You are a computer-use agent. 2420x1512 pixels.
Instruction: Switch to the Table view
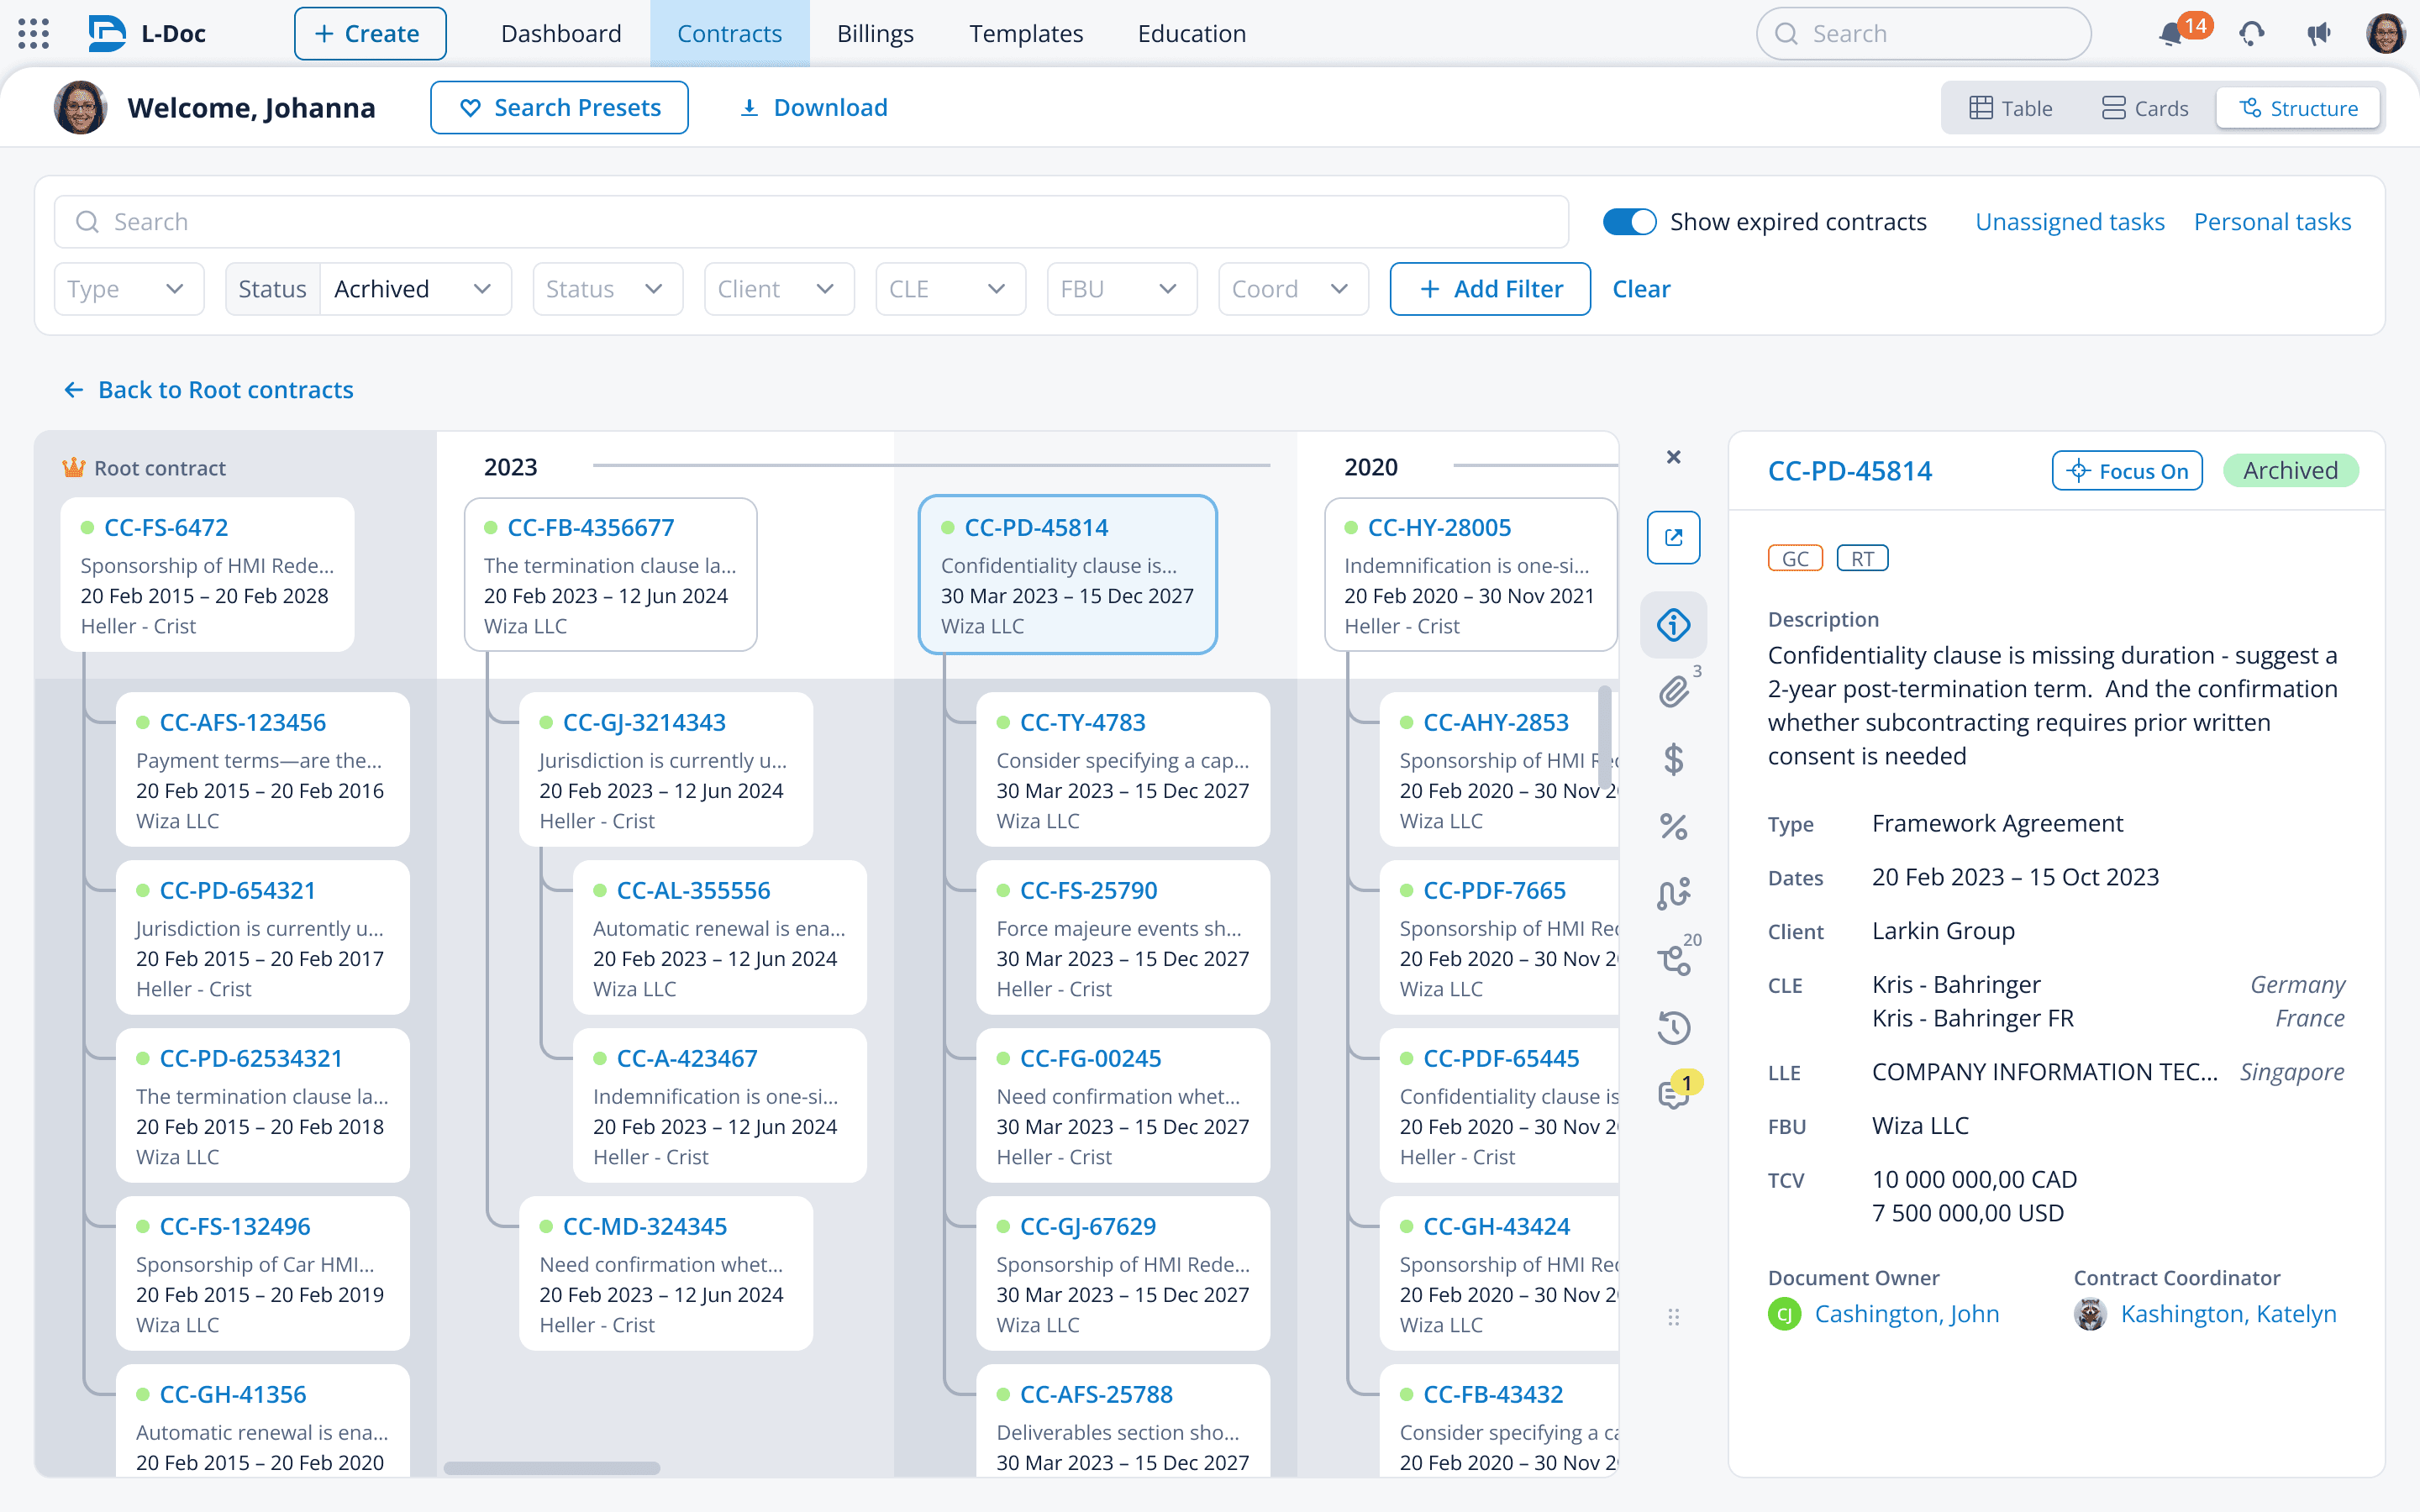[2011, 108]
